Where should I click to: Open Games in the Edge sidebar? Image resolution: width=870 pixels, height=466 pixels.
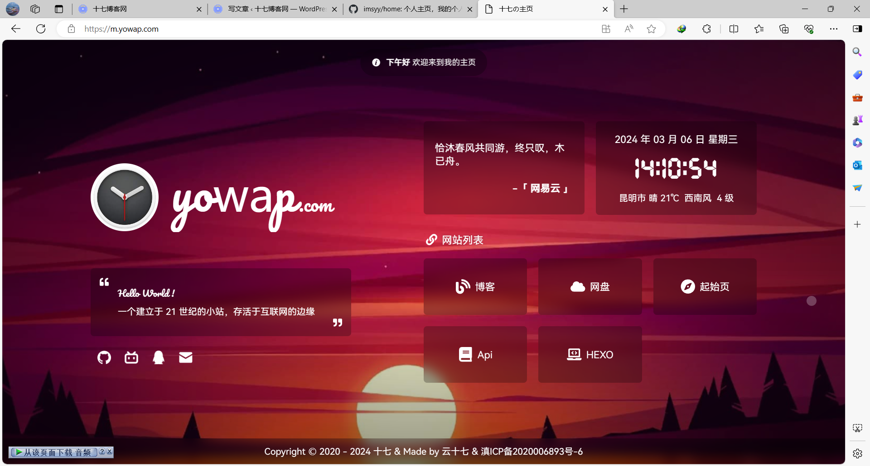pyautogui.click(x=857, y=120)
